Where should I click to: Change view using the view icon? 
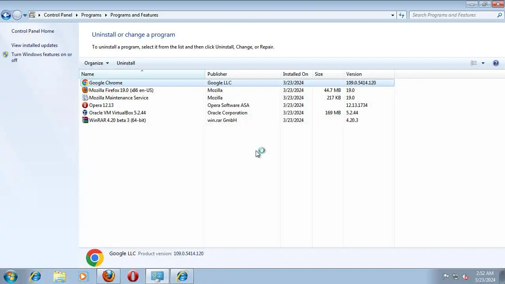point(474,63)
